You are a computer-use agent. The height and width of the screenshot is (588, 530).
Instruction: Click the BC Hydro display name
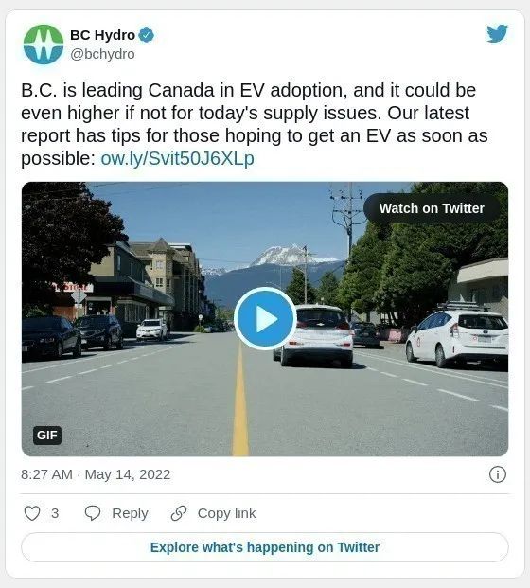[102, 35]
